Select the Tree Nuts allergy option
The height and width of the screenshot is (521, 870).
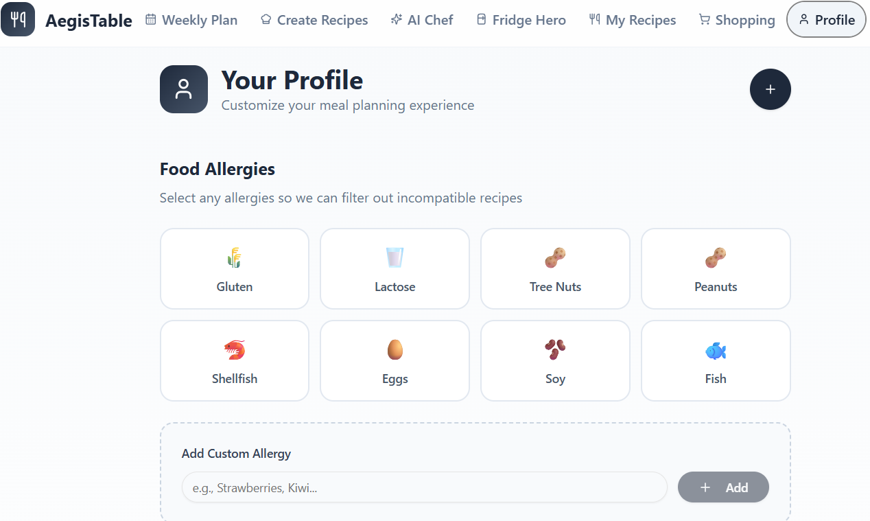(555, 269)
